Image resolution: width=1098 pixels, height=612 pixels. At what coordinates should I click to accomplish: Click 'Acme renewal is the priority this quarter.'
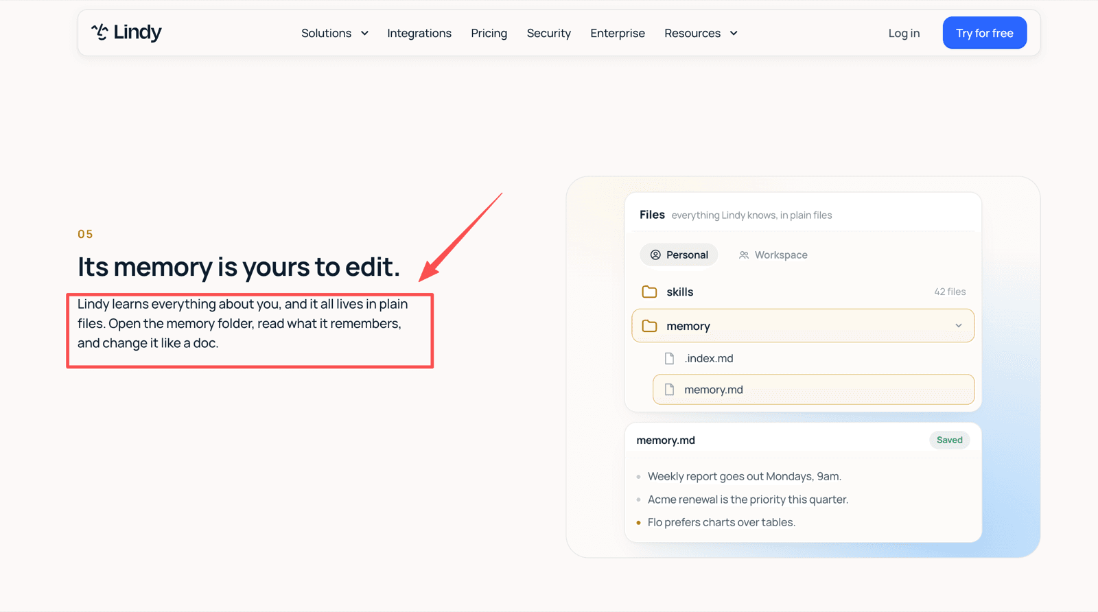tap(748, 499)
